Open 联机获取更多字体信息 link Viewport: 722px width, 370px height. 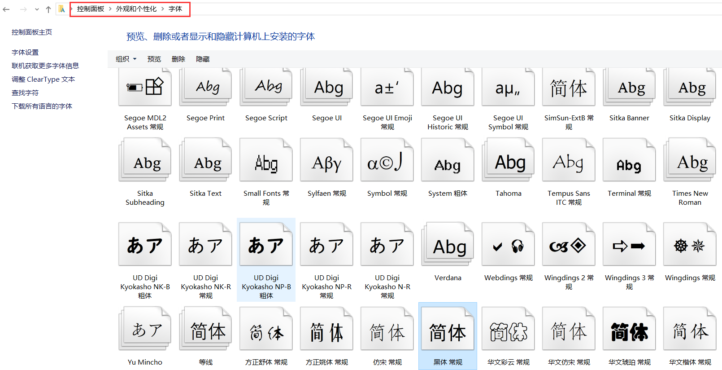click(45, 66)
